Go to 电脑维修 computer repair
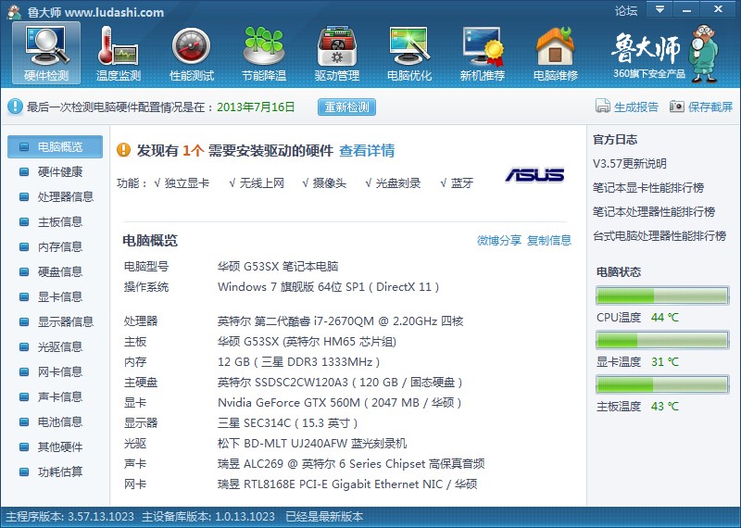This screenshot has height=528, width=741. (x=555, y=52)
